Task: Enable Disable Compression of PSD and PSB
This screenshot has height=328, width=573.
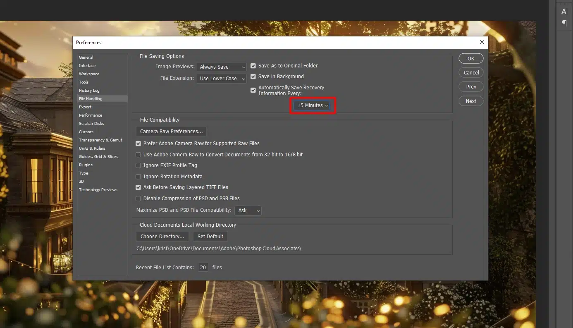Action: click(x=138, y=199)
